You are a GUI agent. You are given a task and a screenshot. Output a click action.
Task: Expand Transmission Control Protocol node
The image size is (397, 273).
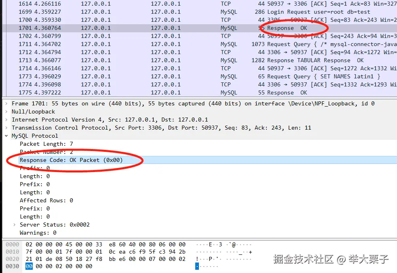(x=6, y=128)
